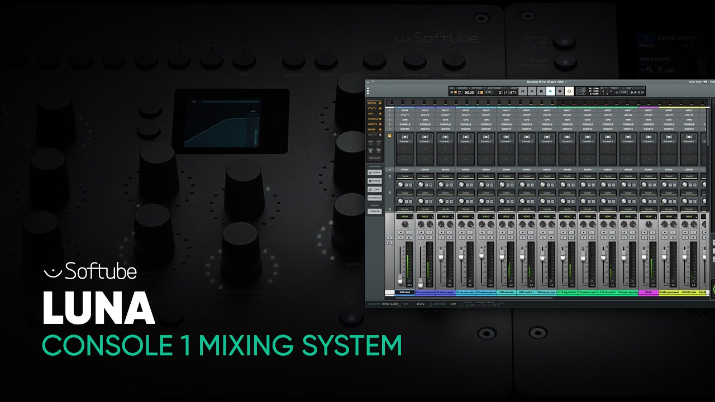The height and width of the screenshot is (402, 715).
Task: Expand the INPUT row chevron
Action: coord(389,110)
